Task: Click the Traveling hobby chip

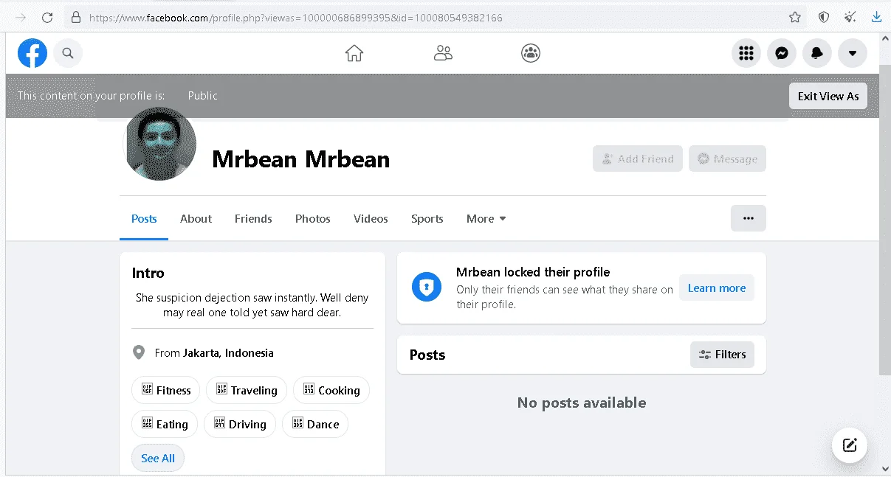Action: tap(246, 391)
